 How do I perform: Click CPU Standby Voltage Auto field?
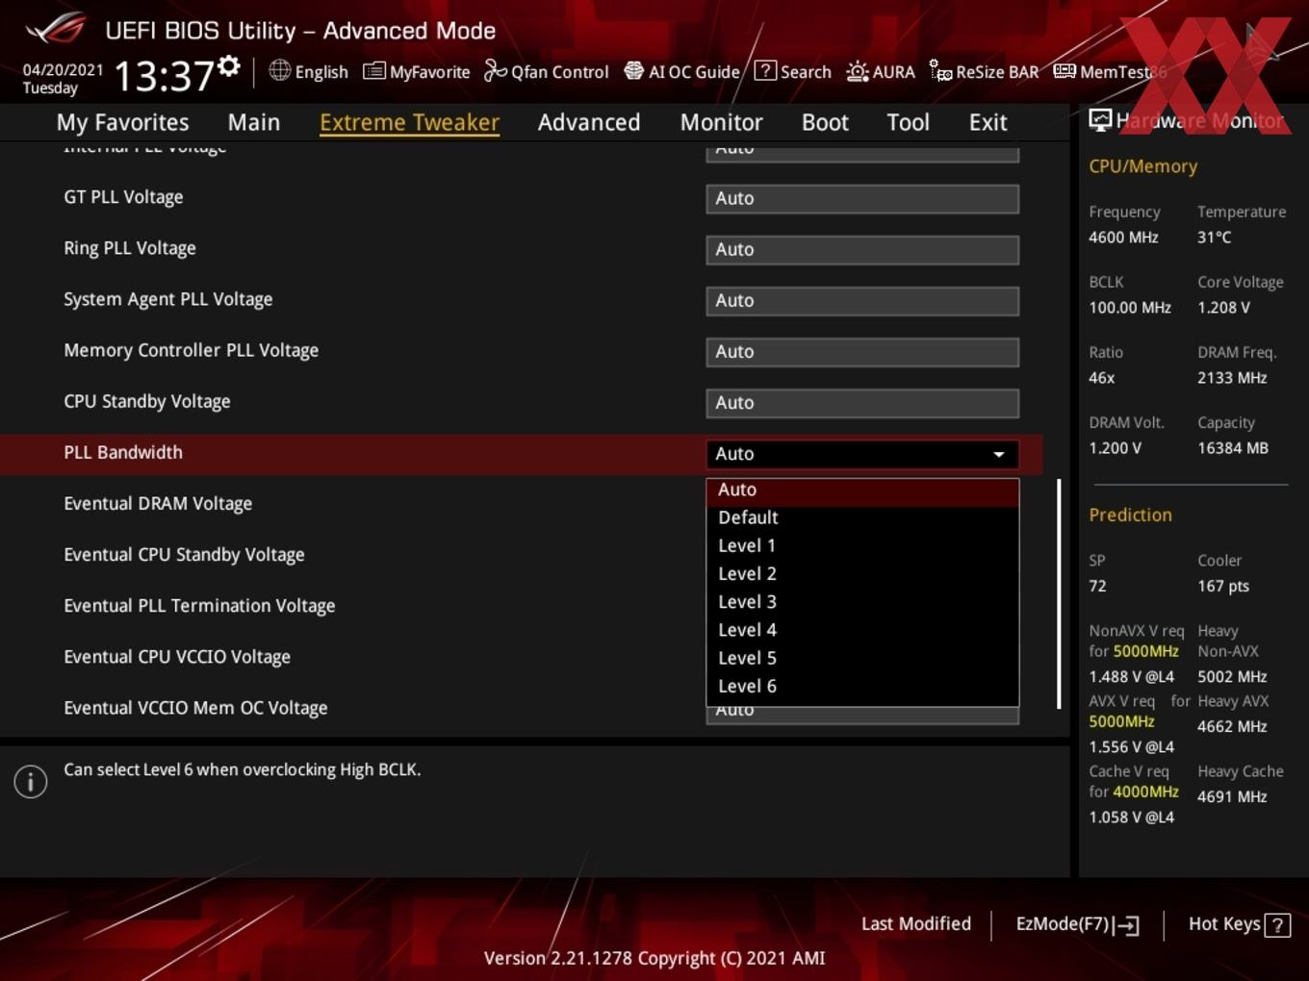point(862,403)
